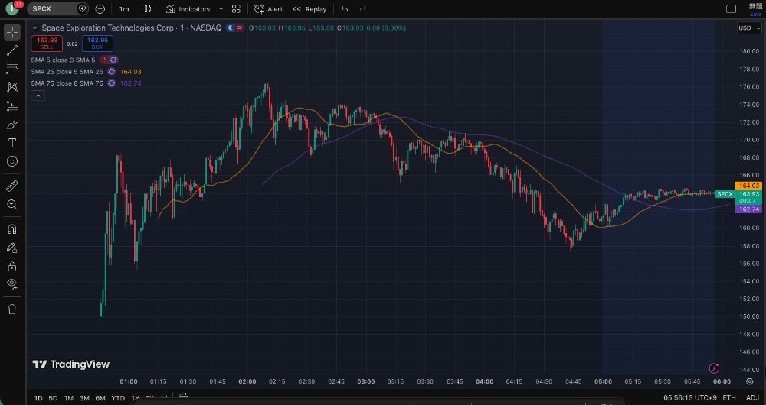Open the user profile avatar menu

(x=13, y=8)
